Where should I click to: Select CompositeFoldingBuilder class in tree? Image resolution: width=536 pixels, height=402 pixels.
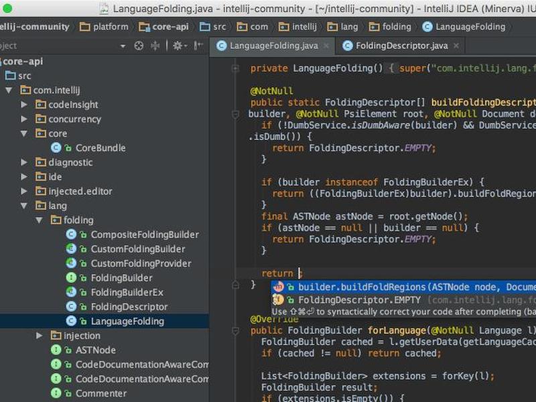(x=145, y=235)
